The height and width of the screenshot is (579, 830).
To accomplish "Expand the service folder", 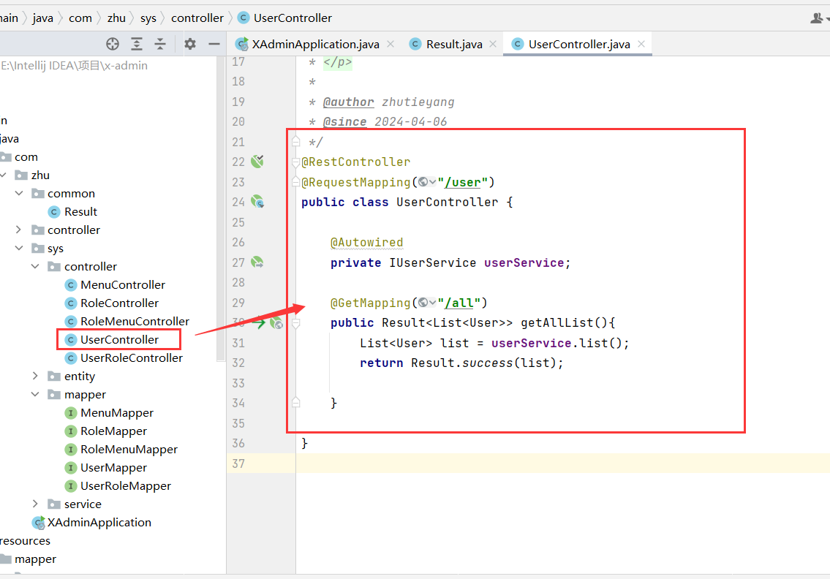I will pyautogui.click(x=35, y=504).
